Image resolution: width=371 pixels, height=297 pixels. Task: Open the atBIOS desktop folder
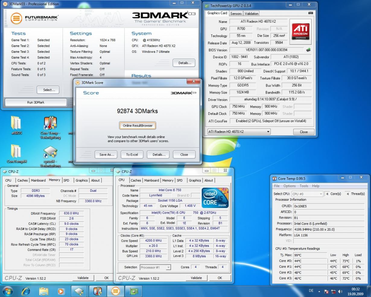pos(17,125)
